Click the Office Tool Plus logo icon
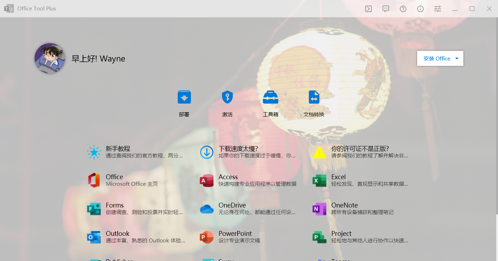 9,9
